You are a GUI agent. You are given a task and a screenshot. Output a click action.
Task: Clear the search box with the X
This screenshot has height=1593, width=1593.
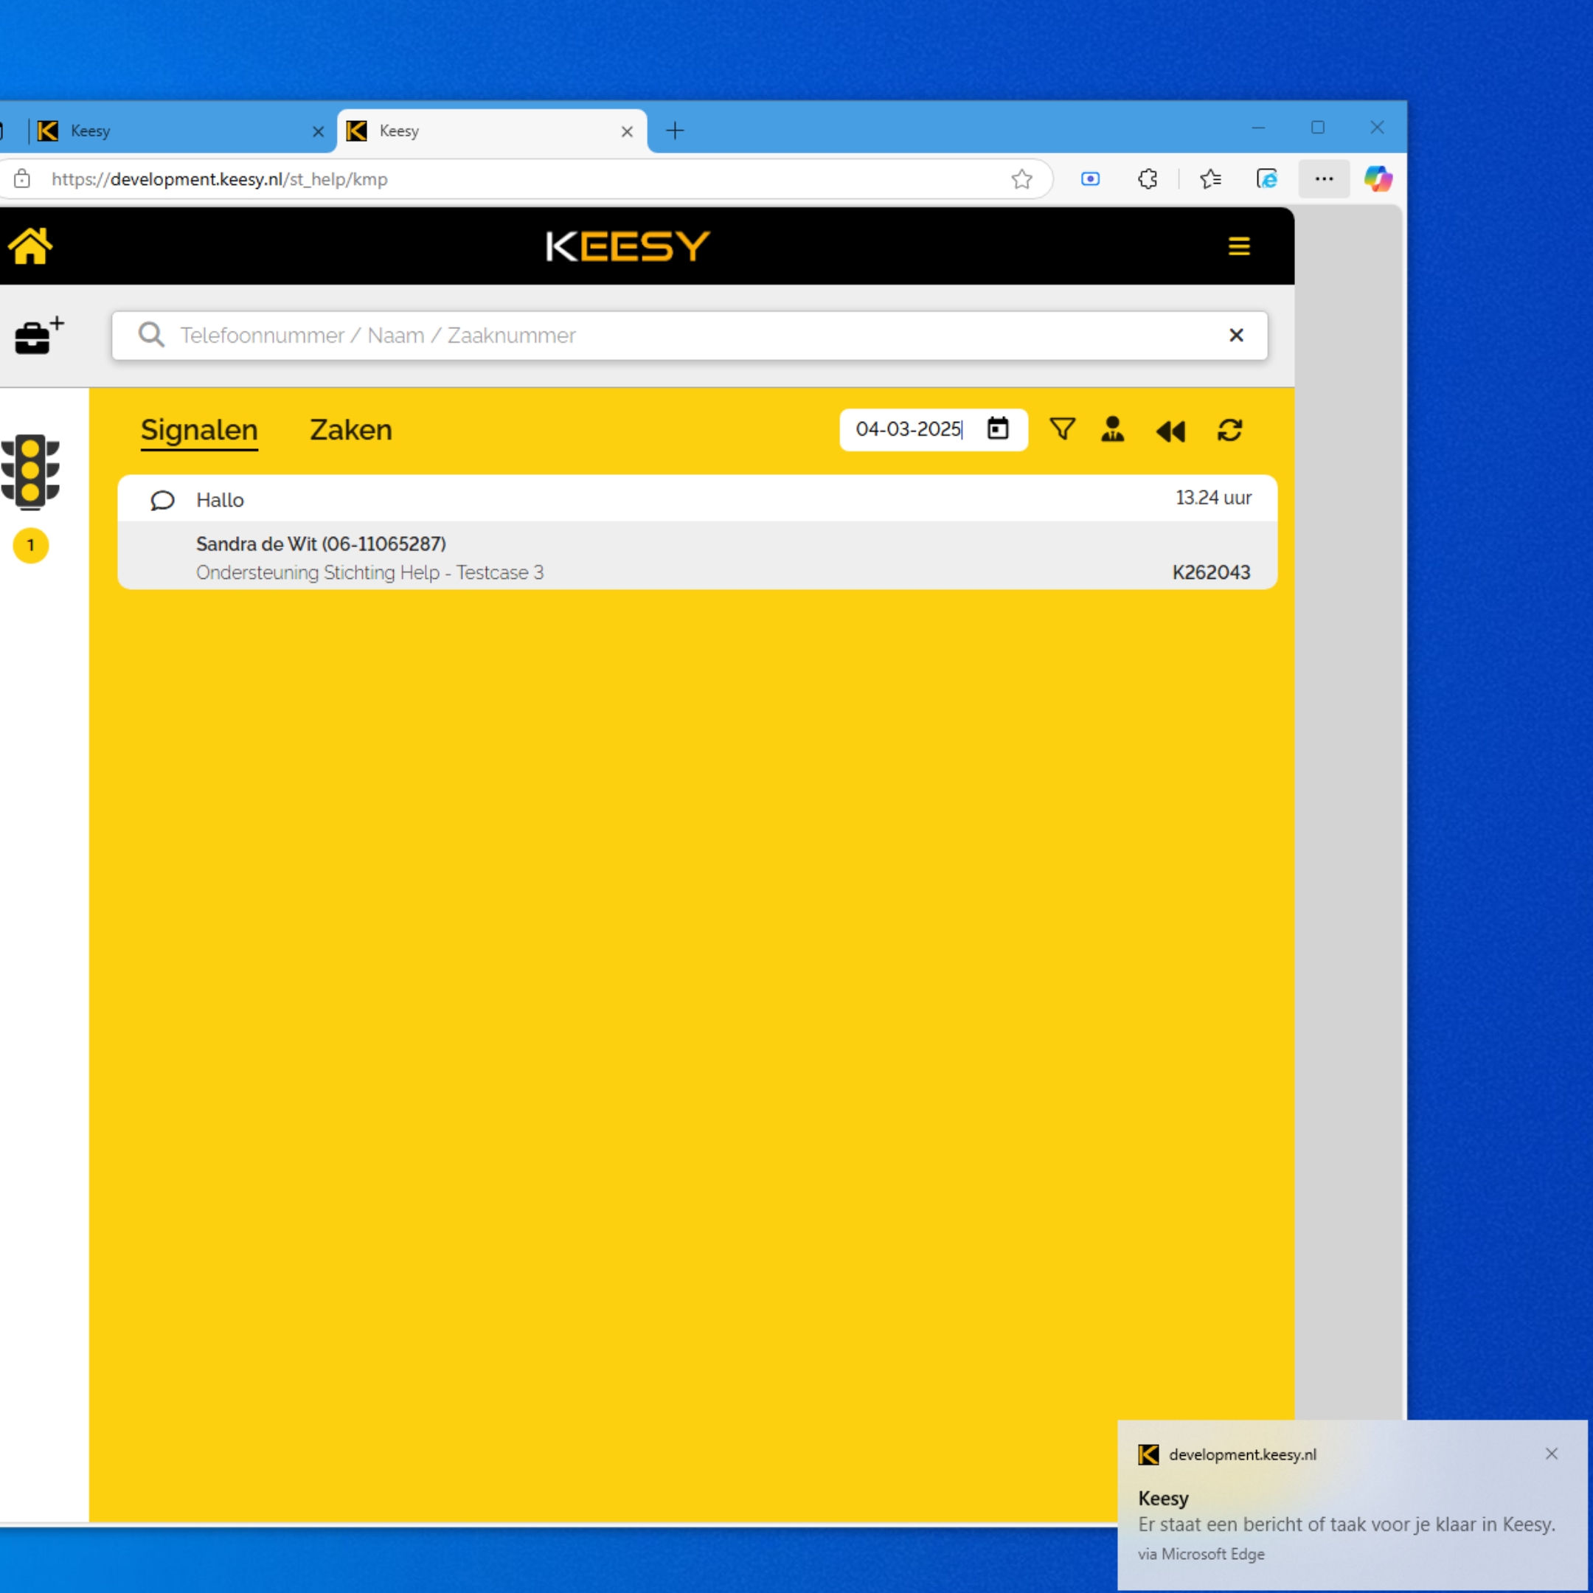[1236, 335]
